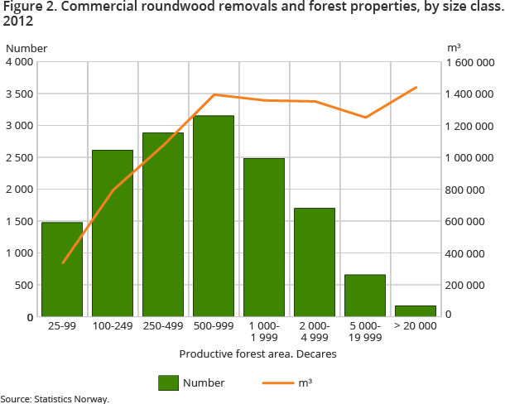The image size is (505, 404).
Task: Select the 2 000-4 999 bar
Action: pyautogui.click(x=315, y=262)
